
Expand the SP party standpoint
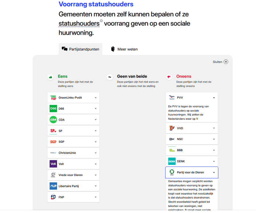pos(95,131)
